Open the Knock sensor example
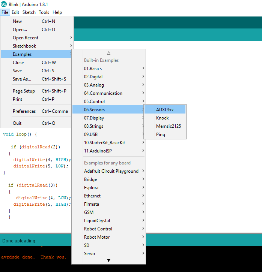The height and width of the screenshot is (272, 262). tap(165, 118)
